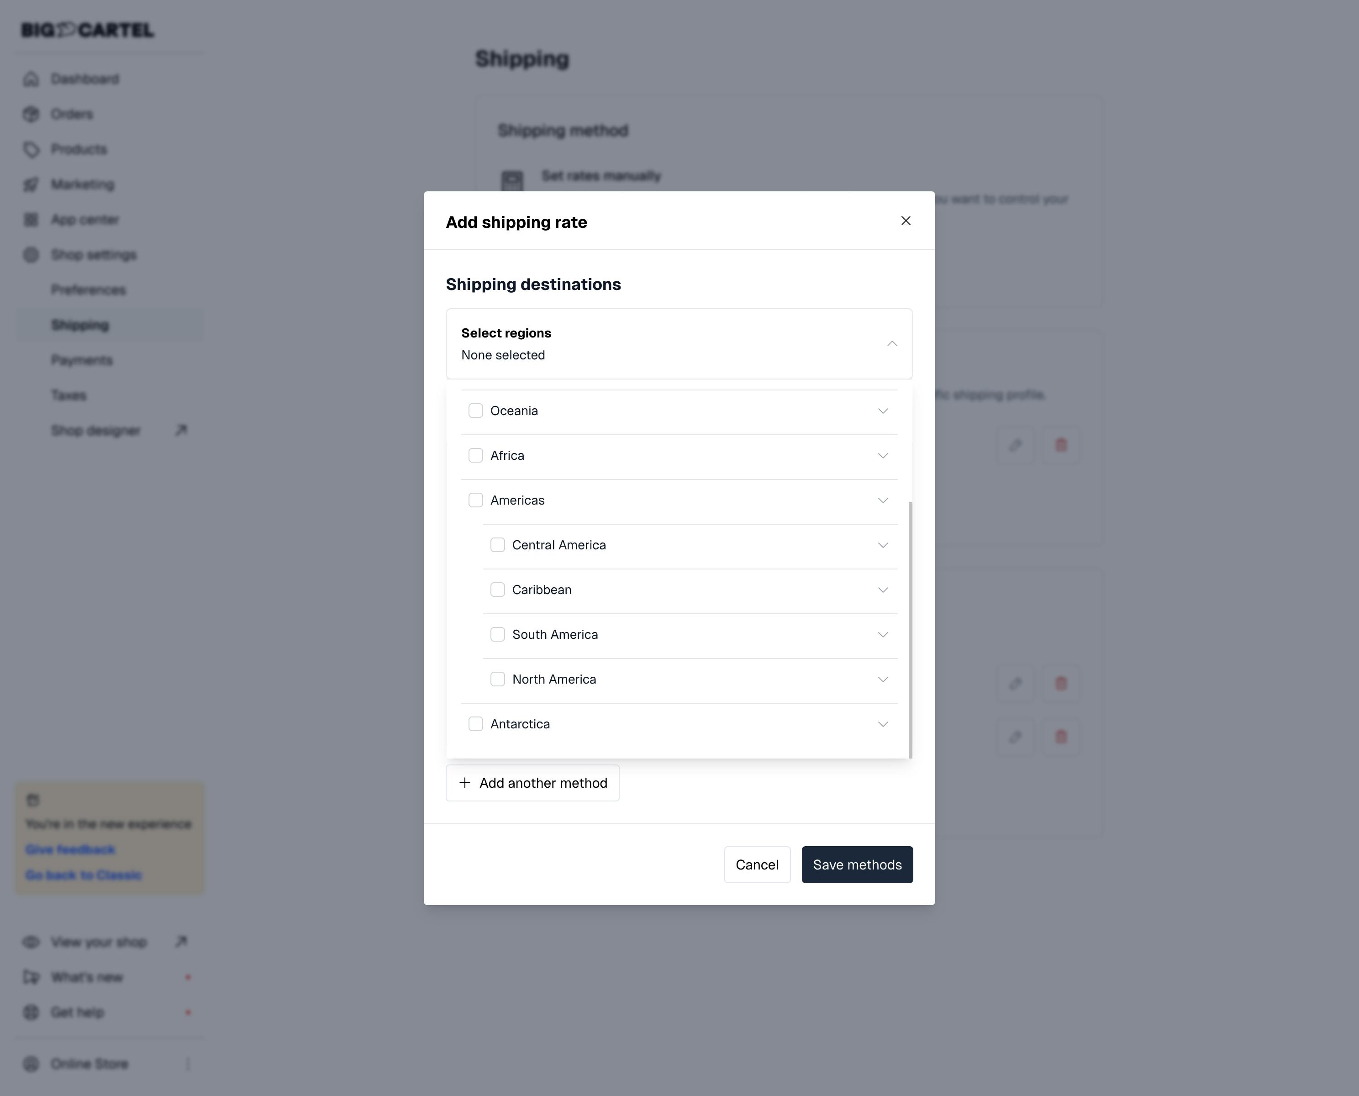Screen dimensions: 1359x1096
Task: Save the shipping methods
Action: tap(857, 865)
